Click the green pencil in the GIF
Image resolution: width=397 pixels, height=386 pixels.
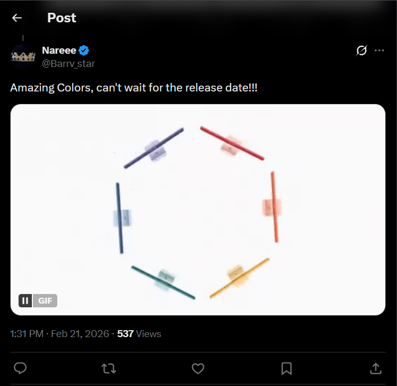(x=163, y=282)
